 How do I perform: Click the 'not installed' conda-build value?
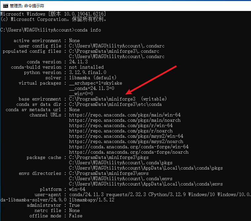(x=86, y=67)
